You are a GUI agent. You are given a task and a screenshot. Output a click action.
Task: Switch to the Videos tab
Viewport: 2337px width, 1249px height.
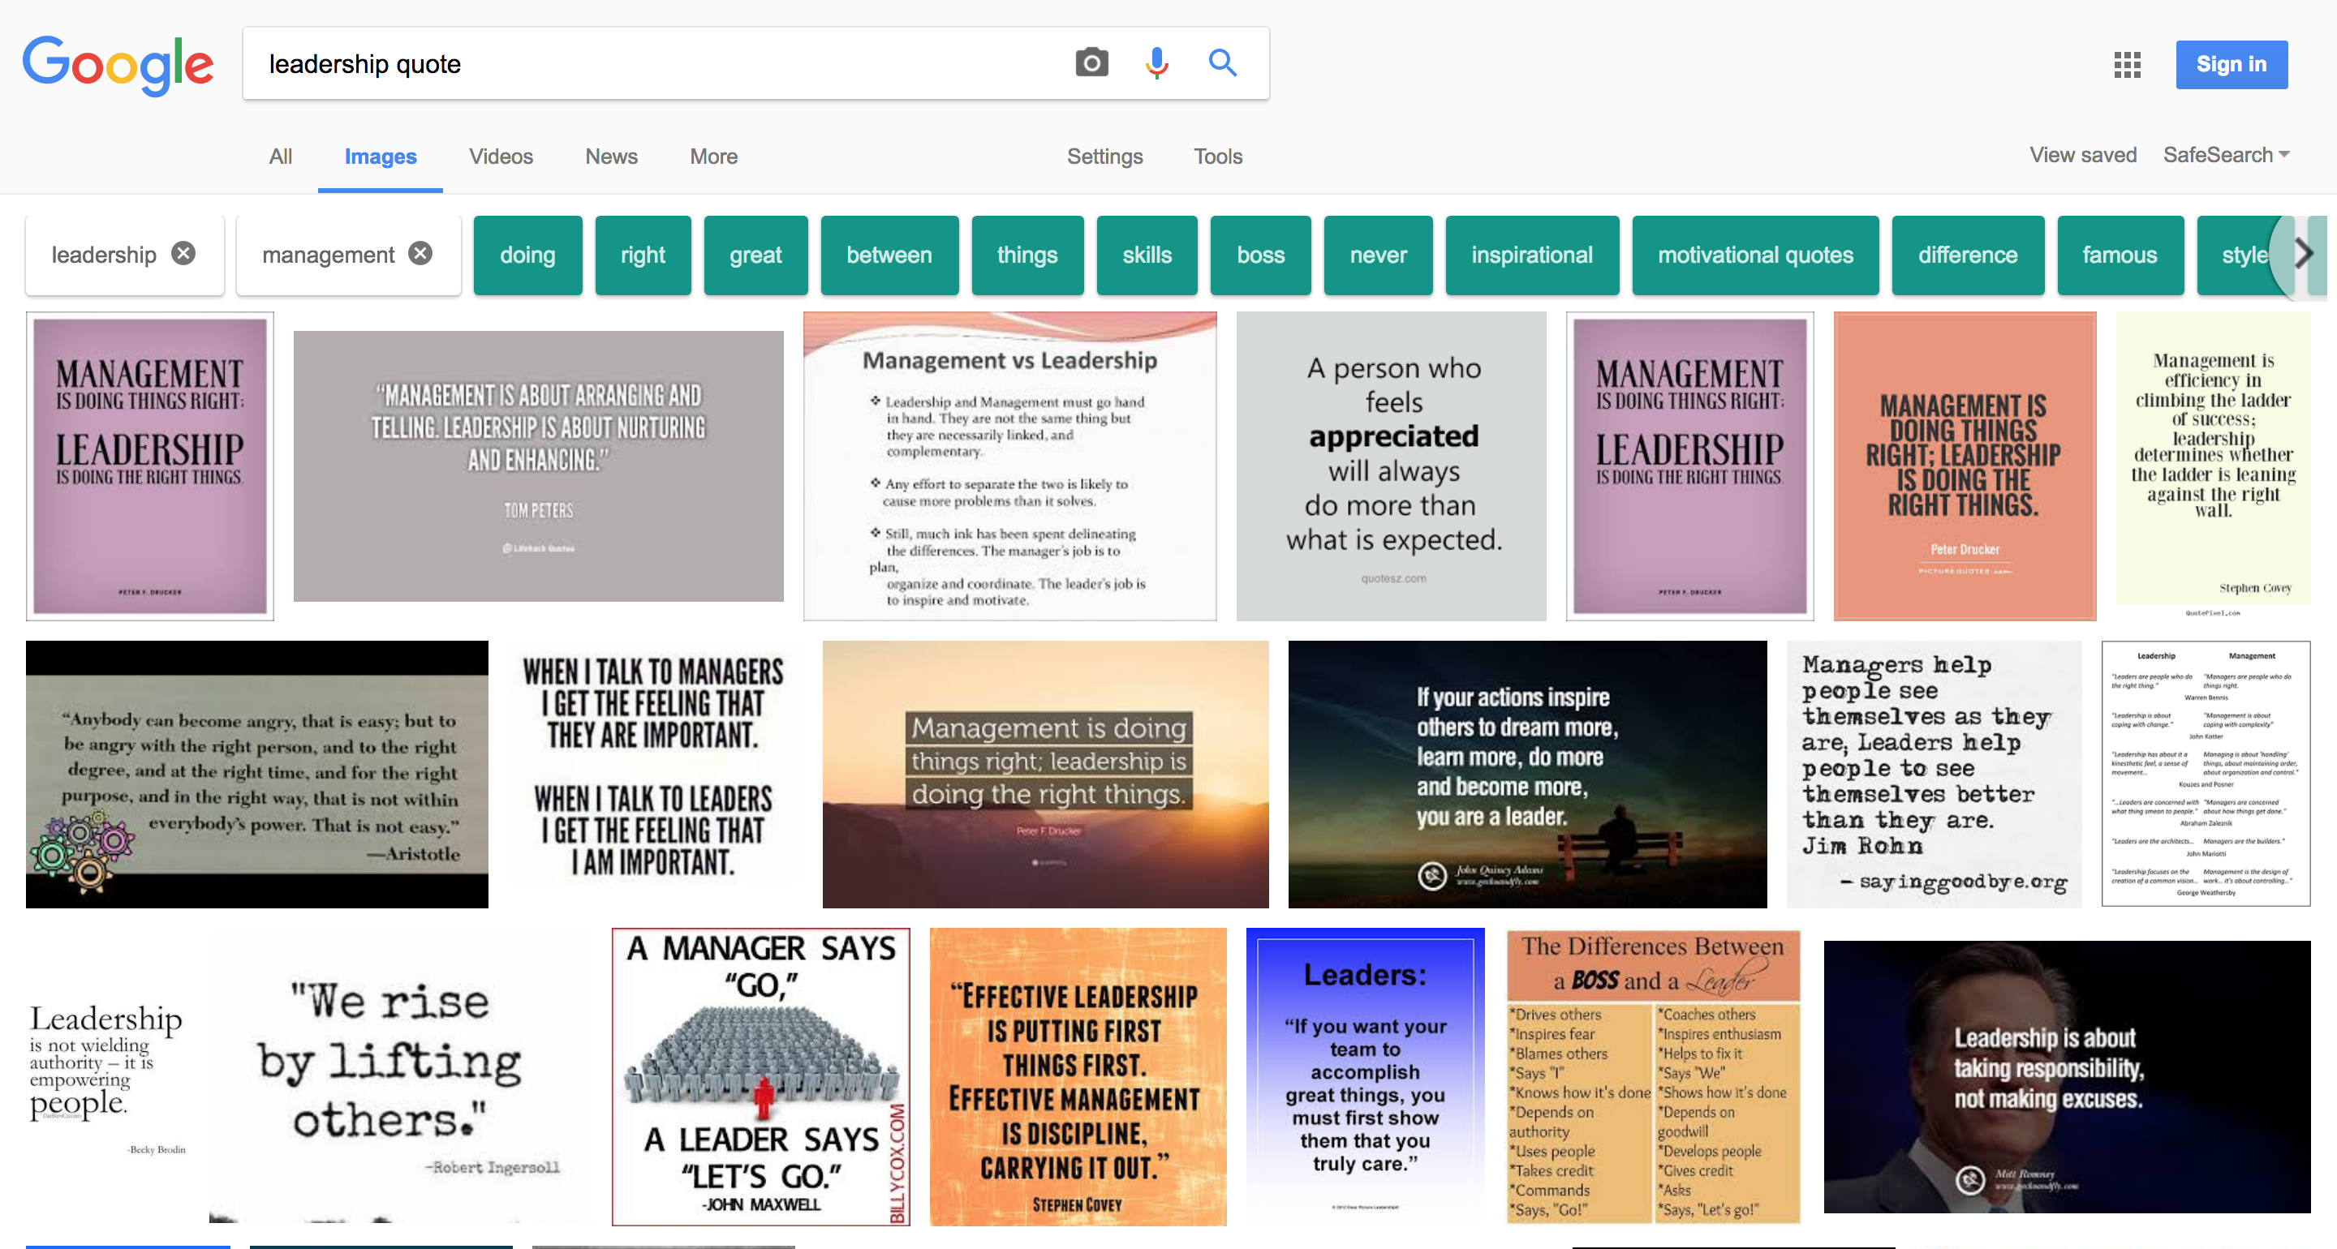(501, 156)
